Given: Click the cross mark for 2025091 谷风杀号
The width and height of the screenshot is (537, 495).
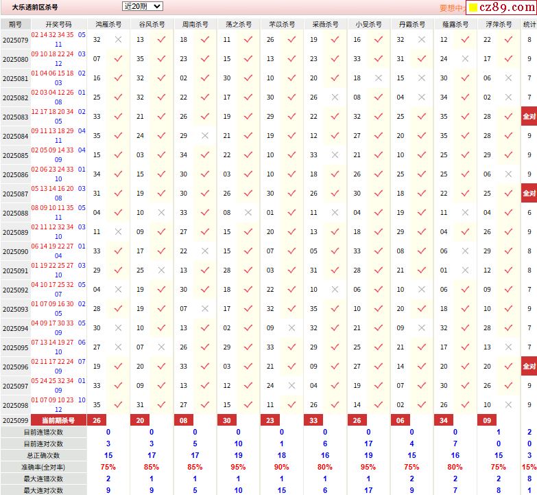Looking at the screenshot, I should (161, 270).
